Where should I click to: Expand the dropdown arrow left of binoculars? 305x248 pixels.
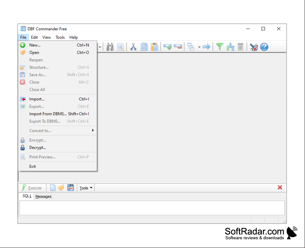tap(100, 47)
